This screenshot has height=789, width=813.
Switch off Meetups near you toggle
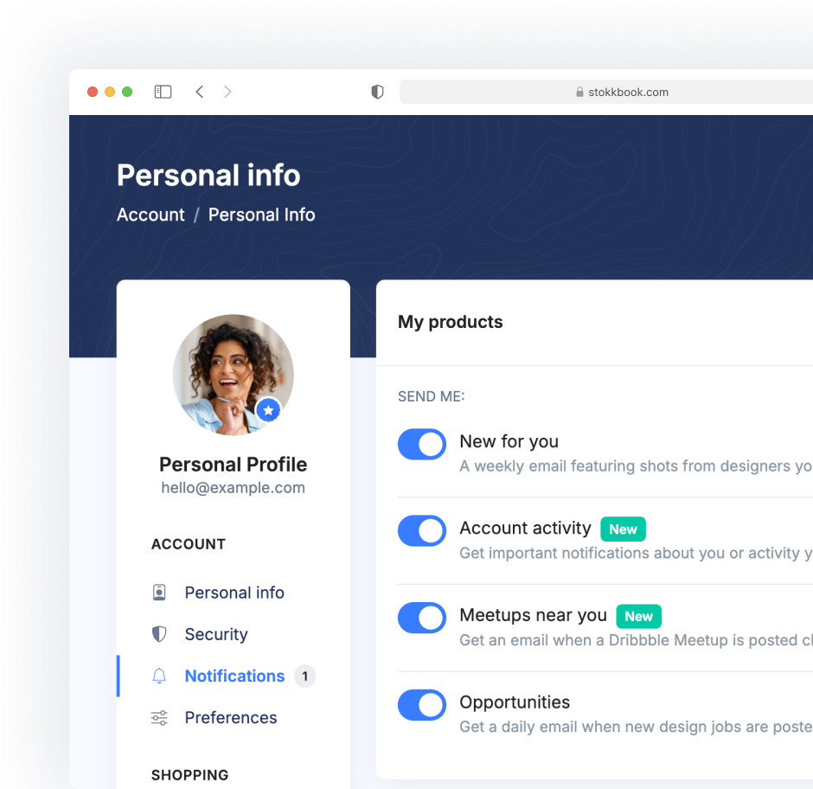pyautogui.click(x=422, y=618)
